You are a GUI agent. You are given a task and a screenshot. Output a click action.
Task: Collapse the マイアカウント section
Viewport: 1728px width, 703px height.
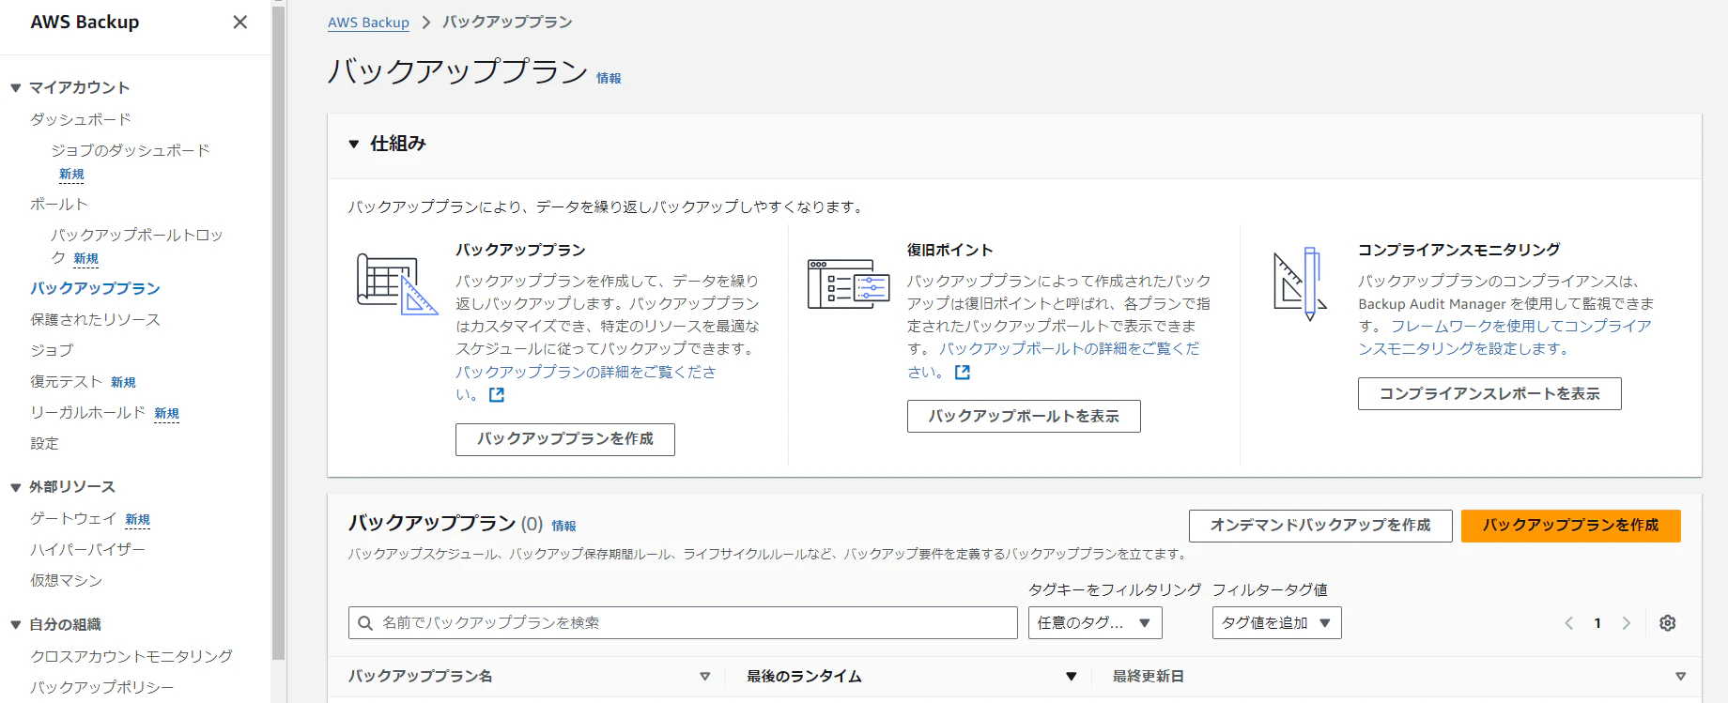click(x=16, y=88)
